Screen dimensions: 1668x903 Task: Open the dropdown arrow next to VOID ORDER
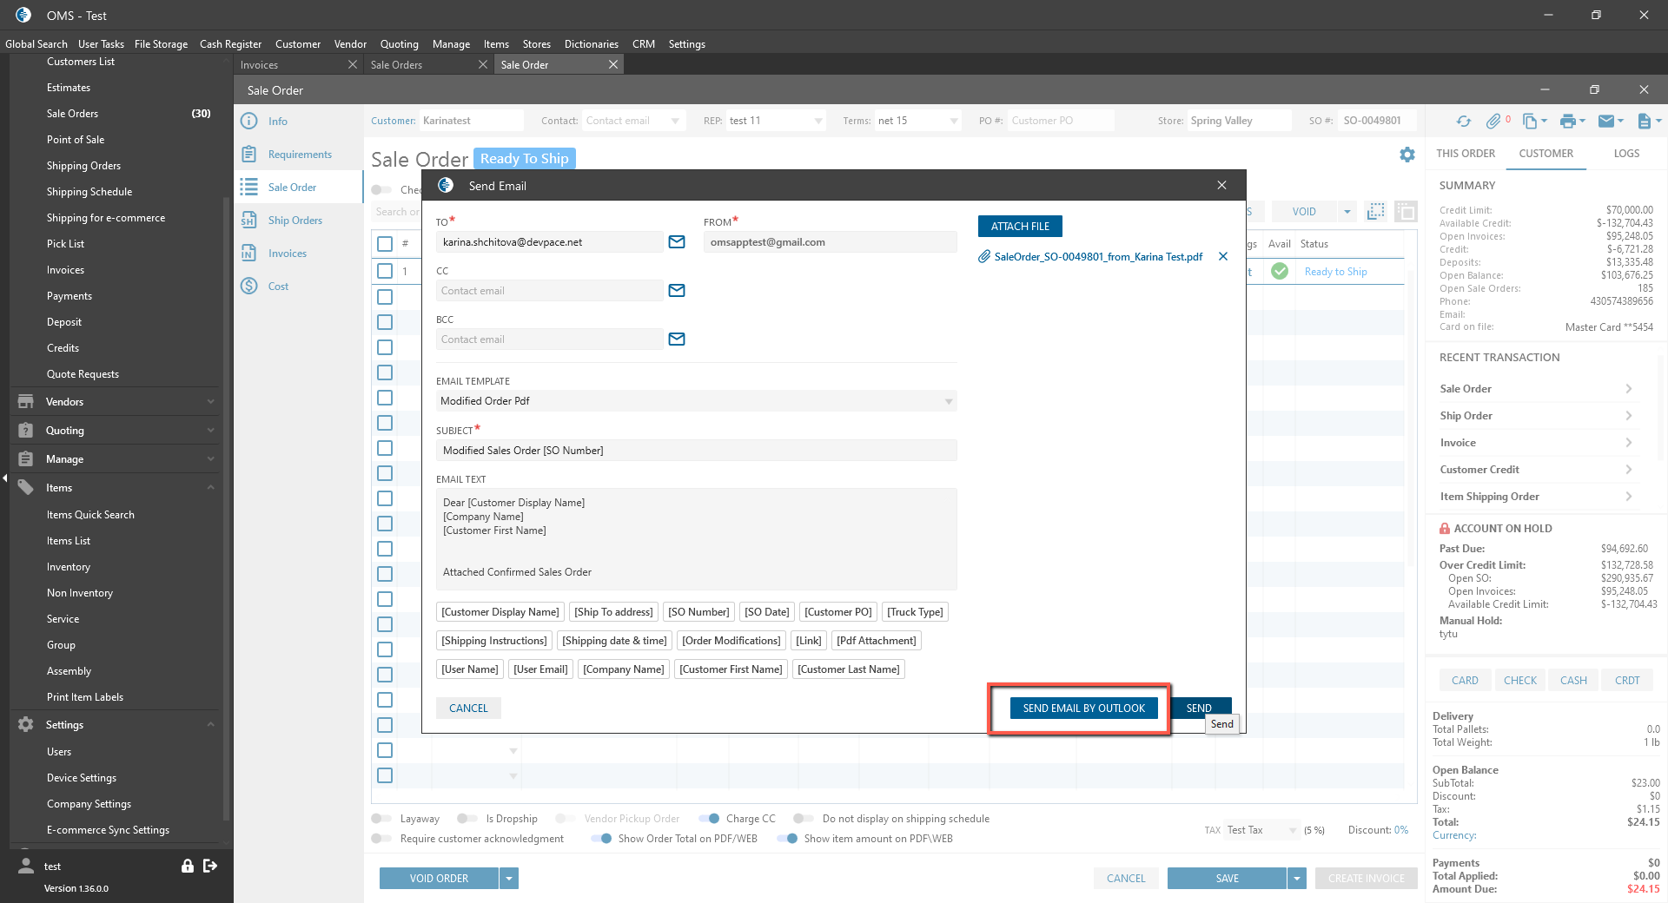[509, 879]
